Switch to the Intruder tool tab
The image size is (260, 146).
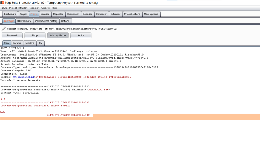(45, 14)
